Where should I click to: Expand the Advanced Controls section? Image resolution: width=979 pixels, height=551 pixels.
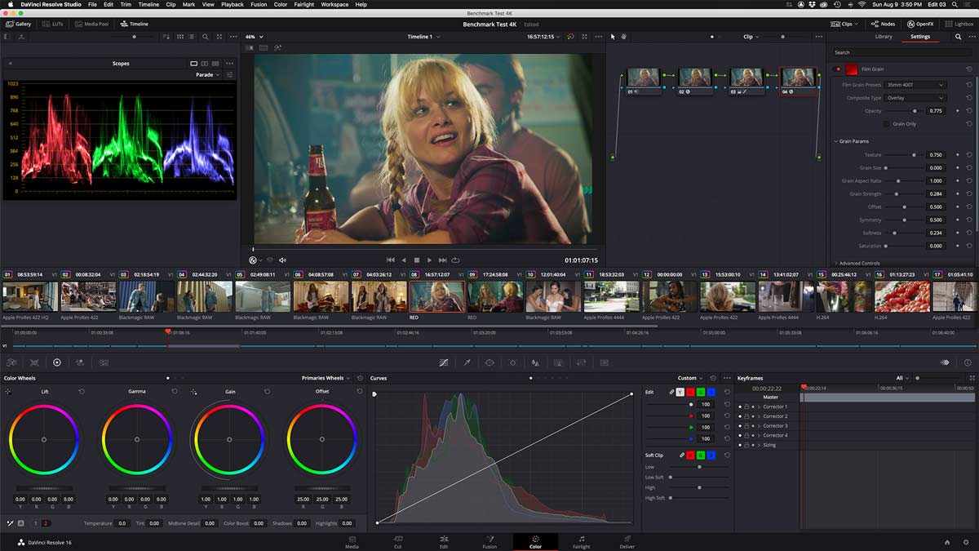[857, 263]
